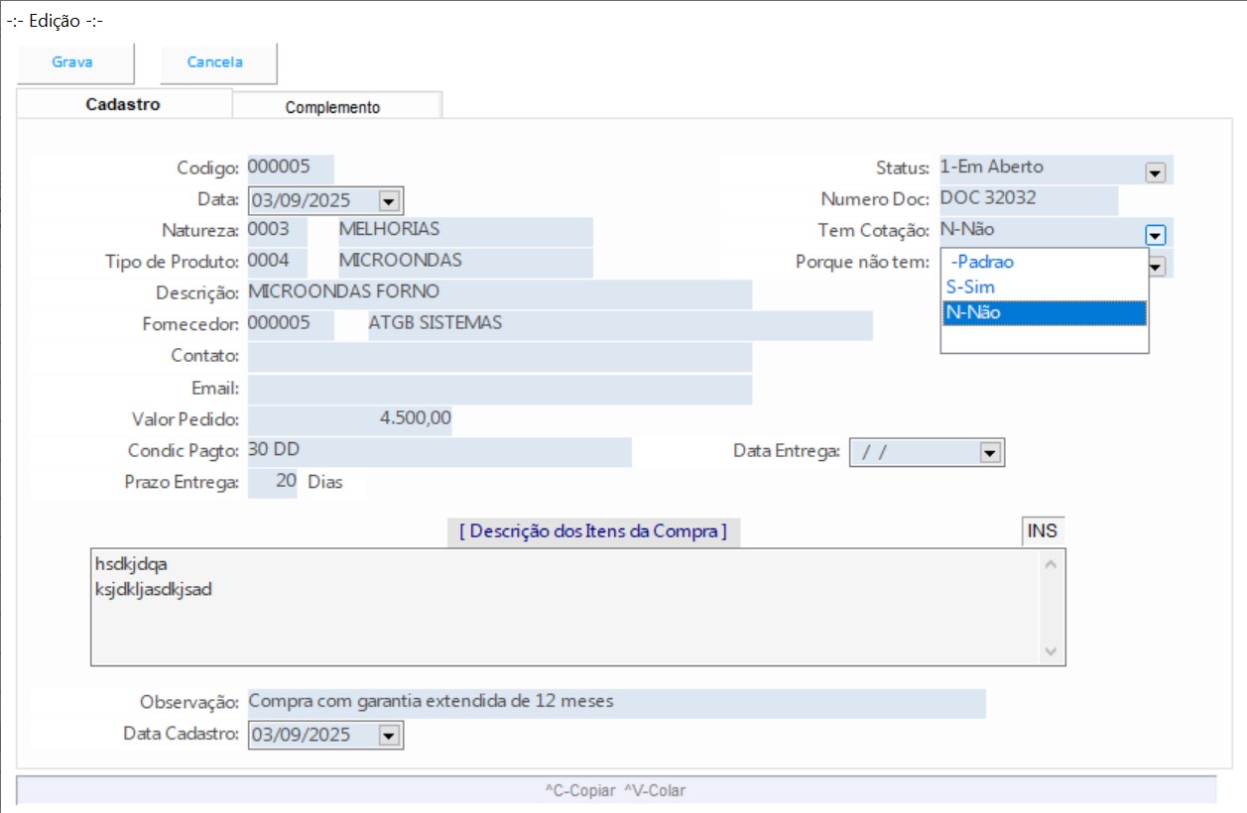Click the Cancela button
The image size is (1247, 813).
click(x=215, y=62)
